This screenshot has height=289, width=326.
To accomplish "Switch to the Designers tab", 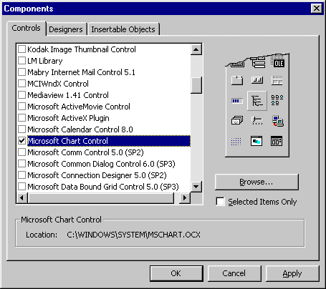I will [x=66, y=29].
